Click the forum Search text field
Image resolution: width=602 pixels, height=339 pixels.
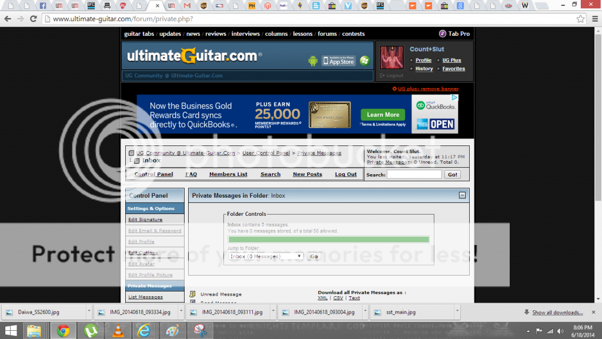pyautogui.click(x=414, y=174)
